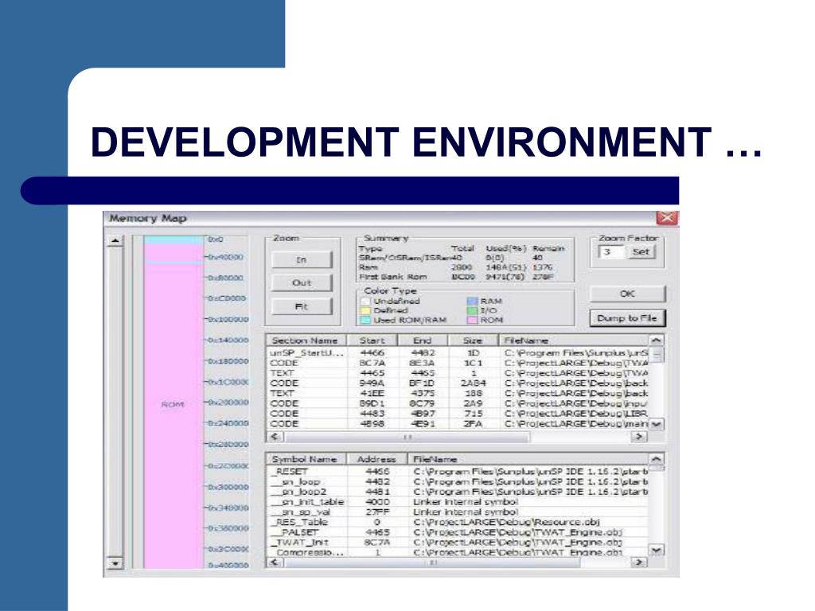This screenshot has height=611, width=815.
Task: Click the Used ROM/RAM cyan swatch
Action: 366,320
